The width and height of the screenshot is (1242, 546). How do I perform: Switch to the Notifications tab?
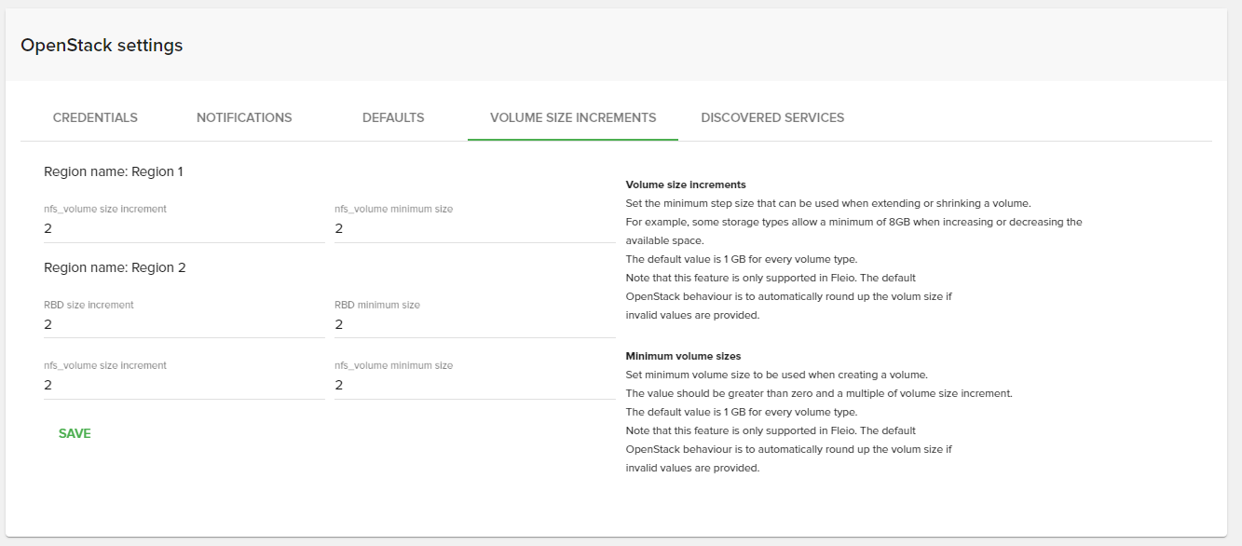pyautogui.click(x=244, y=117)
